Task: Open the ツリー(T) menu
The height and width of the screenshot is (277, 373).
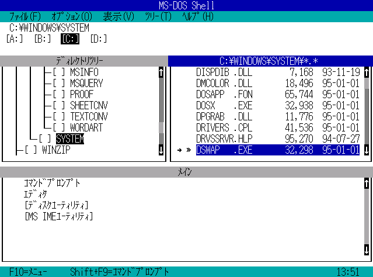Action: click(158, 17)
